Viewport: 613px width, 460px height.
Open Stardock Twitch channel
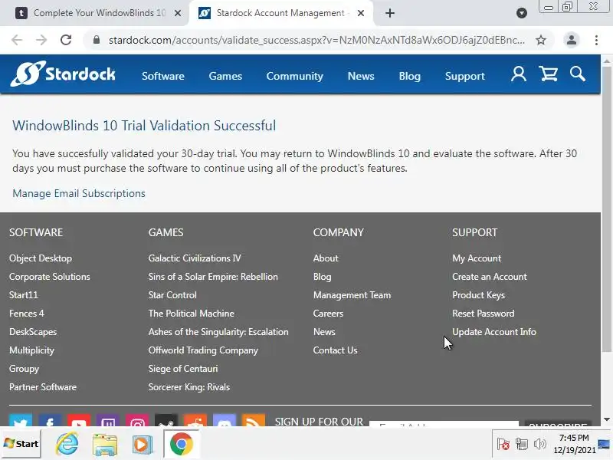108,420
